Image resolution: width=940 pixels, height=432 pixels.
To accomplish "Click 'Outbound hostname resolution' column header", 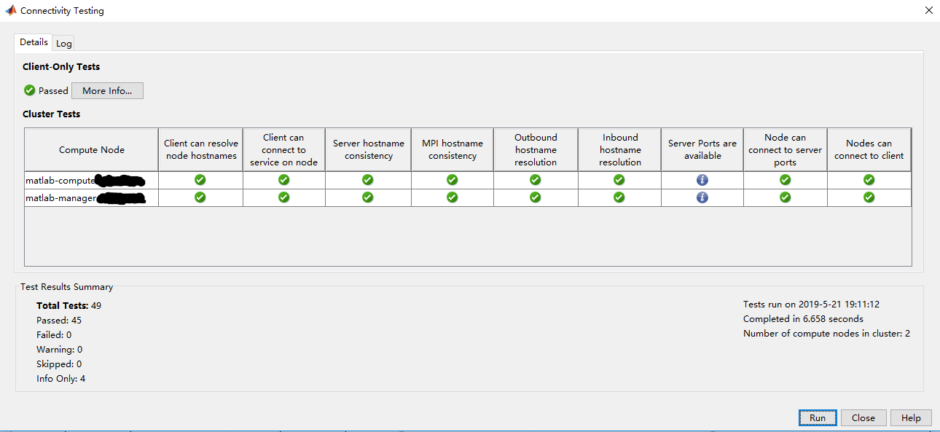I will click(536, 150).
